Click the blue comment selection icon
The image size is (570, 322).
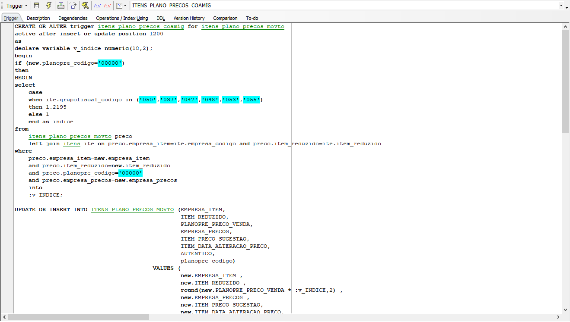(x=98, y=6)
